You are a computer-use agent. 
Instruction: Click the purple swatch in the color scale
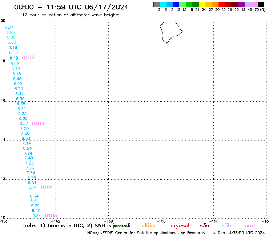[241, 4]
